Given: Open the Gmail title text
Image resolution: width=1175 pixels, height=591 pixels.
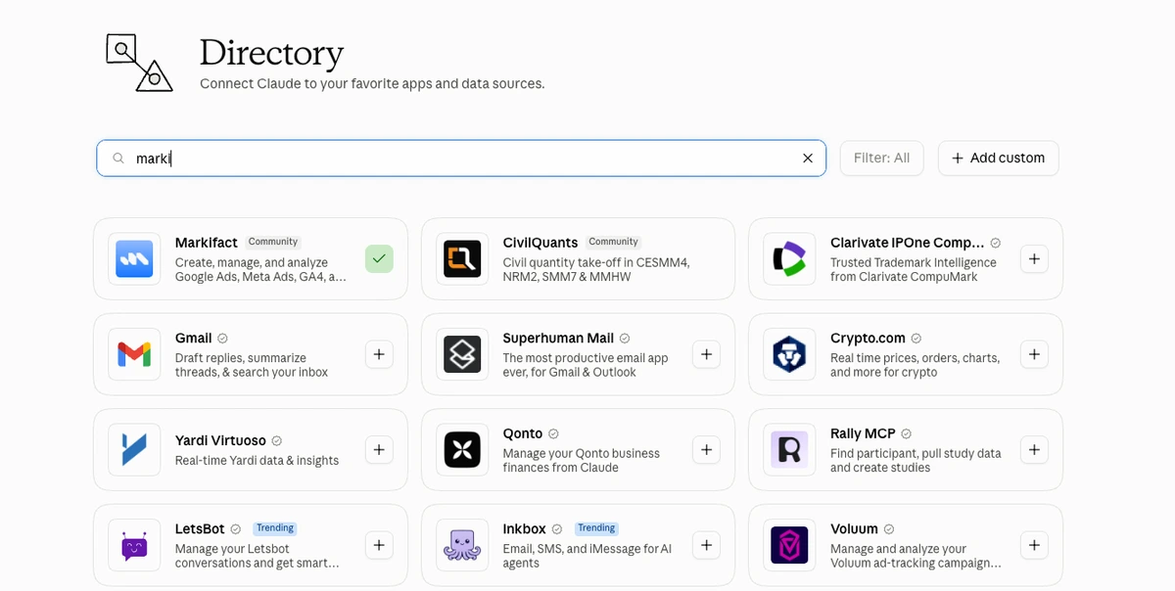Looking at the screenshot, I should coord(193,339).
